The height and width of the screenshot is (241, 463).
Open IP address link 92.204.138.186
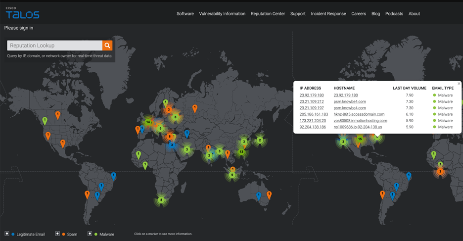tap(313, 127)
